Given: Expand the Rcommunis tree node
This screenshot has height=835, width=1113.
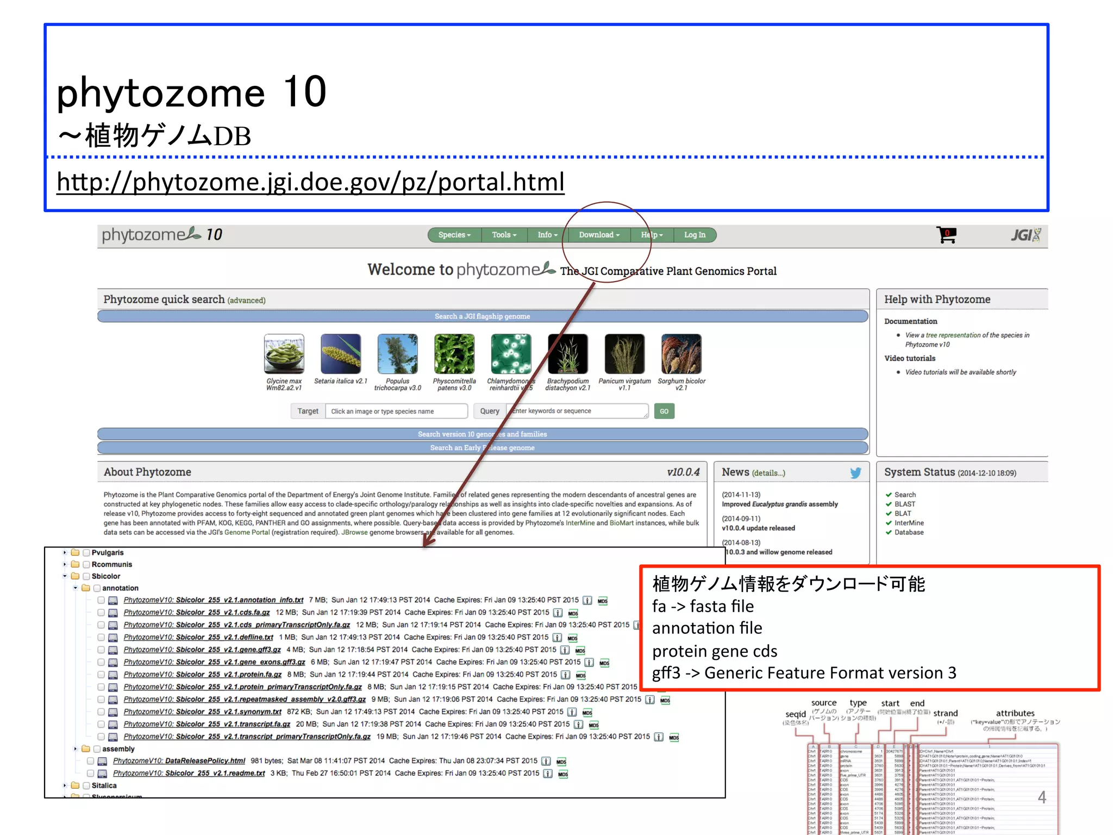Looking at the screenshot, I should click(x=65, y=565).
